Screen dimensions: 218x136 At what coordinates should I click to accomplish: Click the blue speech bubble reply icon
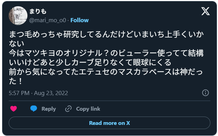(34, 109)
